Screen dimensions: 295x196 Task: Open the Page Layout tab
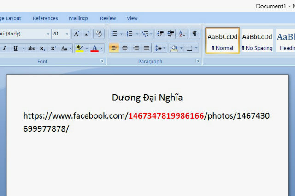pos(10,18)
